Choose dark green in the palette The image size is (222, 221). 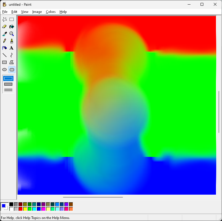click(x=30, y=204)
